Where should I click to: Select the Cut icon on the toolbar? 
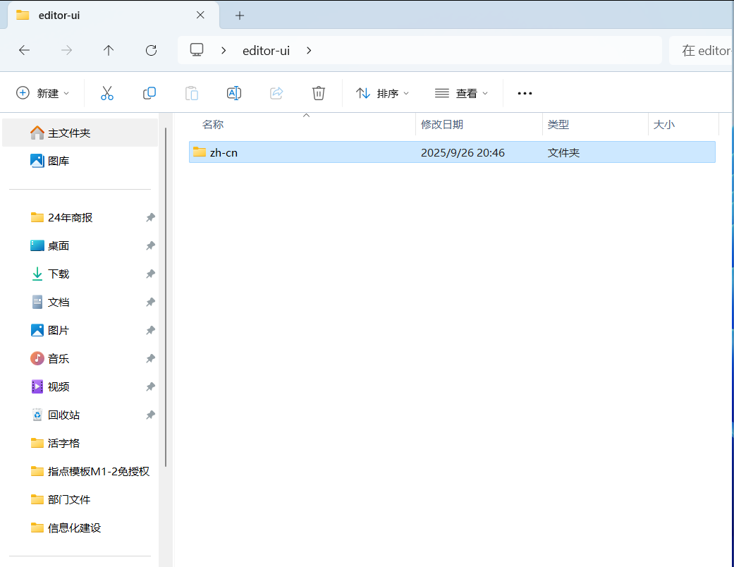click(107, 92)
